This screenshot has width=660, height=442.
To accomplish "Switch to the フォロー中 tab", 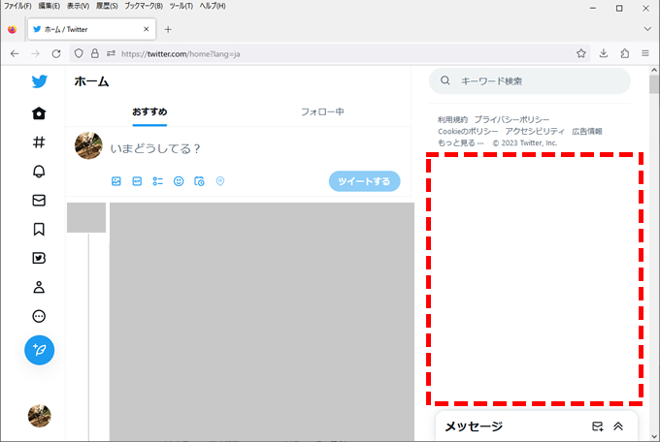I will [x=322, y=111].
